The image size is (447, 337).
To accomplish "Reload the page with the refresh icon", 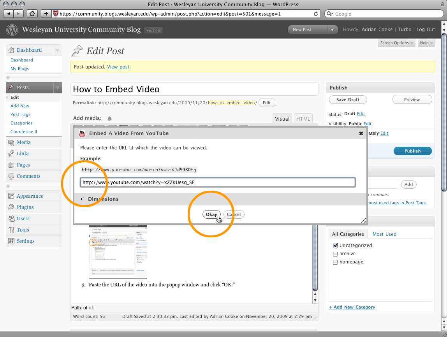I will (315, 14).
